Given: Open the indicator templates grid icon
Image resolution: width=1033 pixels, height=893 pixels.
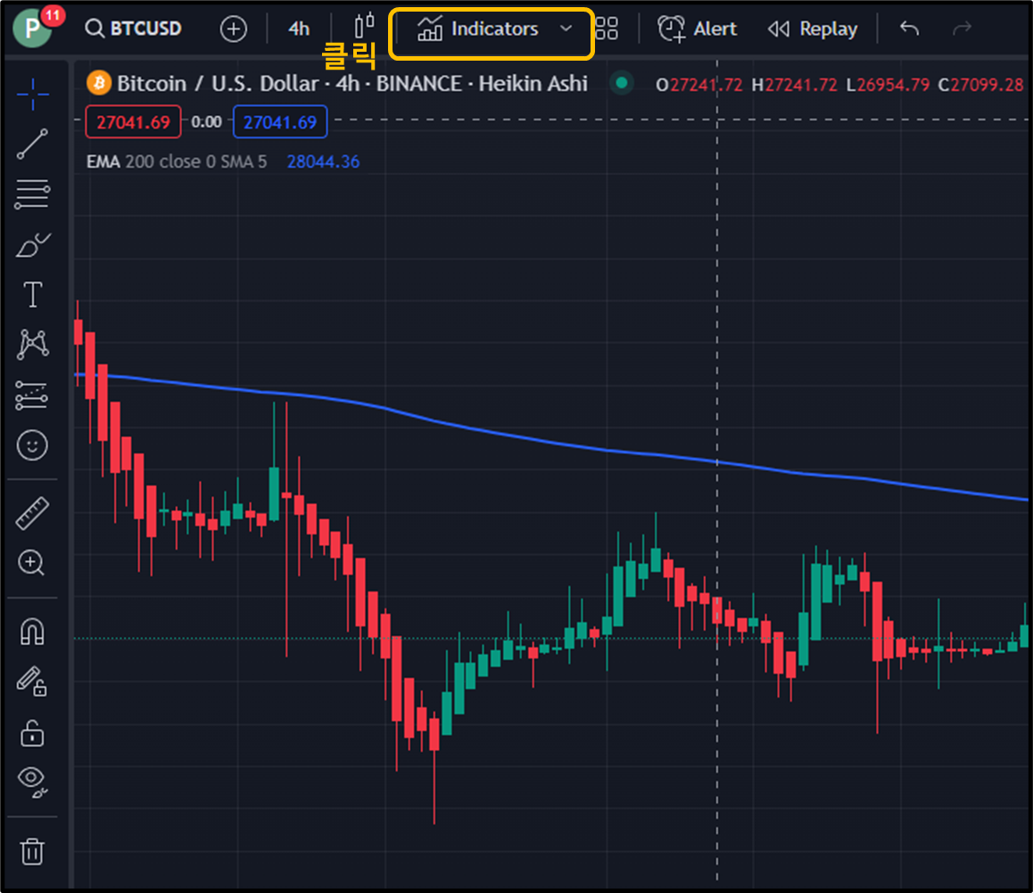Looking at the screenshot, I should [x=606, y=29].
